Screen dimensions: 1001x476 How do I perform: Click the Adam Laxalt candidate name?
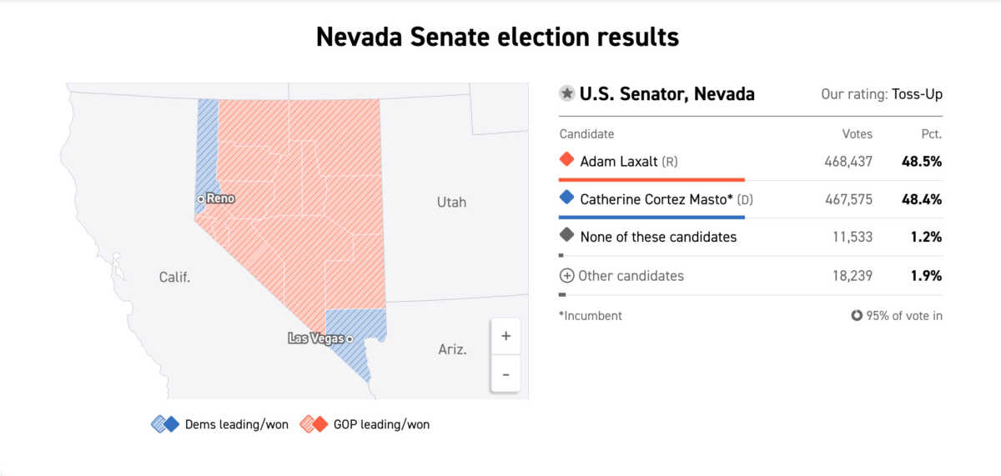(621, 161)
